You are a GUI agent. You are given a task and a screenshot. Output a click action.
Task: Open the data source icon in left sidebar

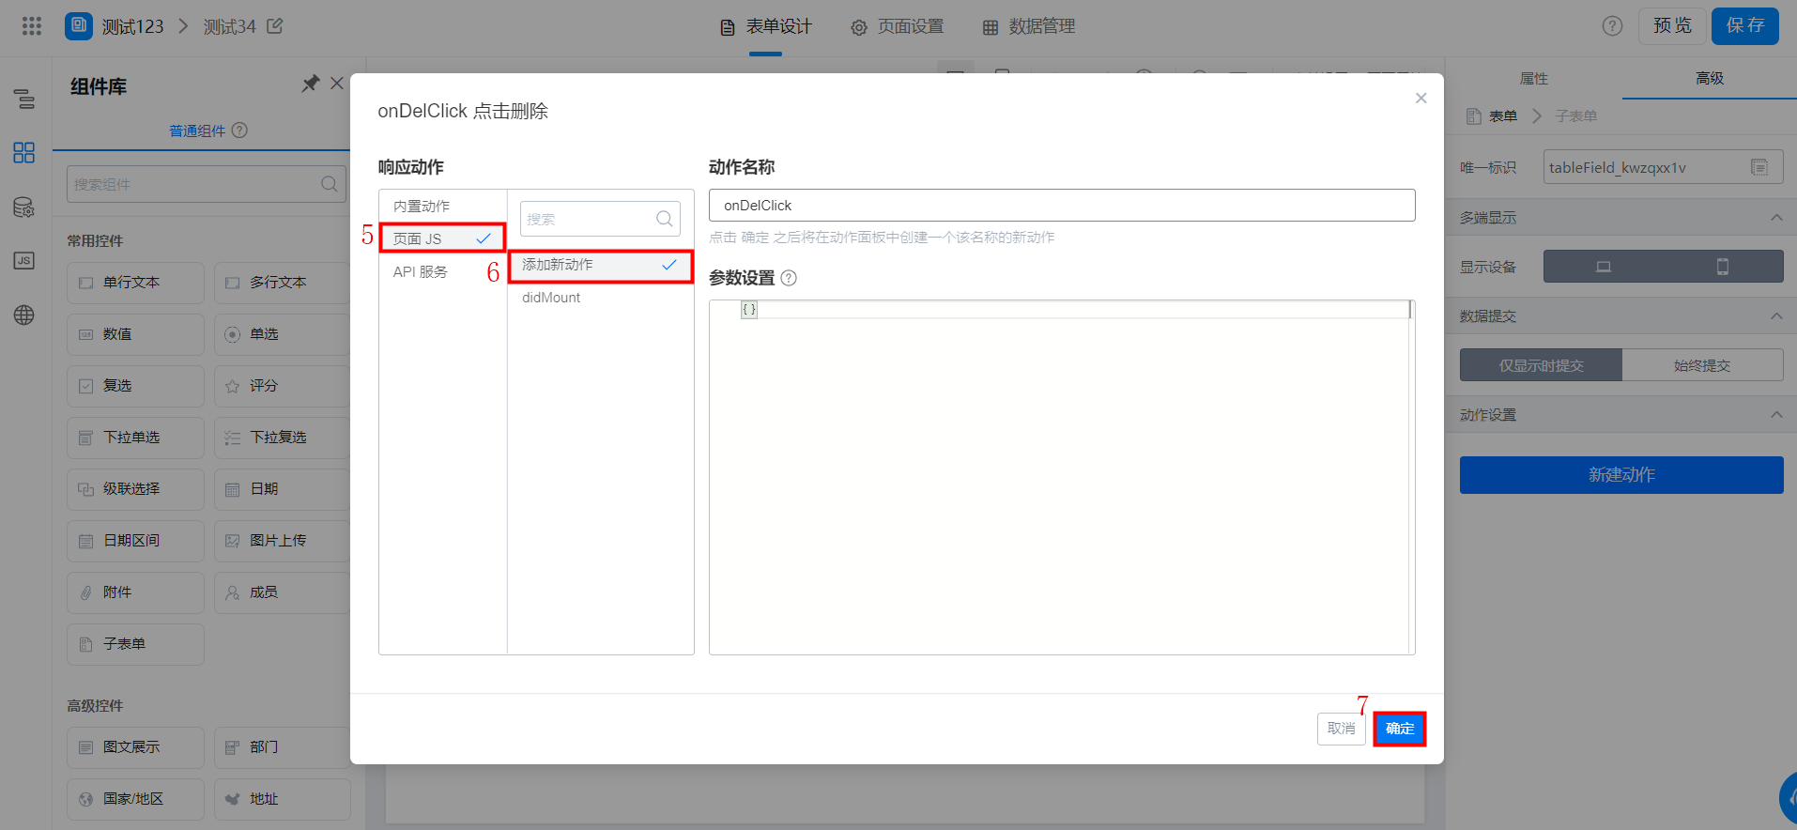(x=24, y=207)
